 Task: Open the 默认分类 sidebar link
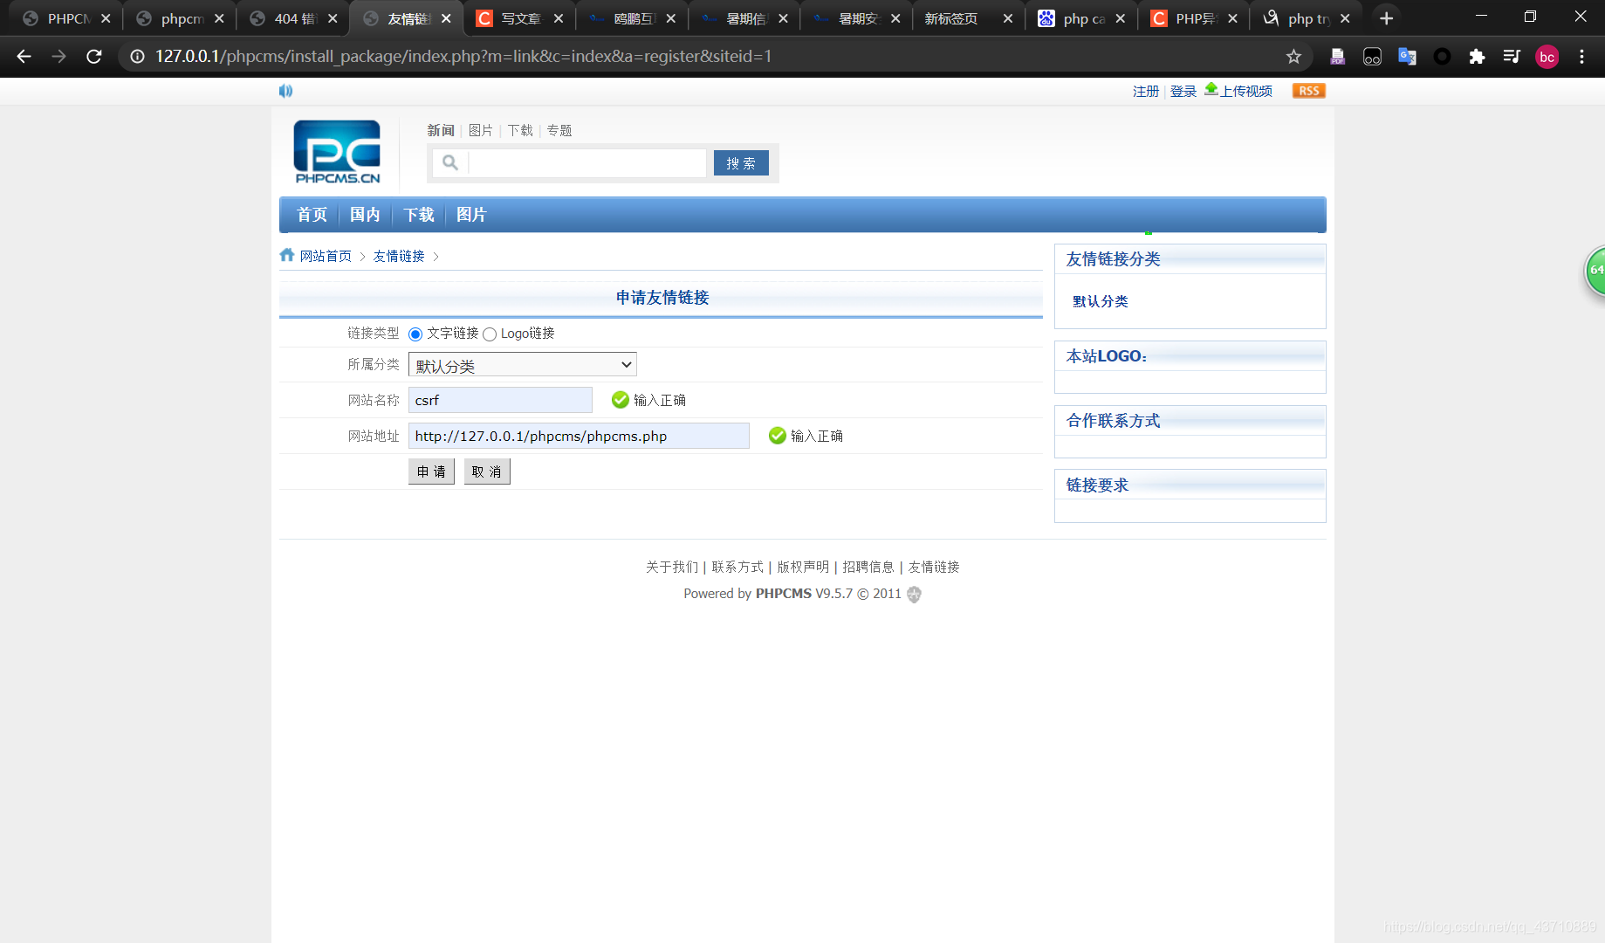(1101, 301)
